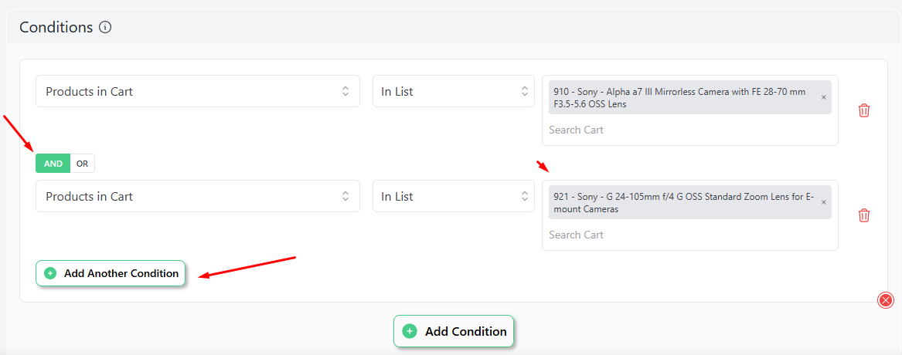Select the AND operator toggle

53,164
